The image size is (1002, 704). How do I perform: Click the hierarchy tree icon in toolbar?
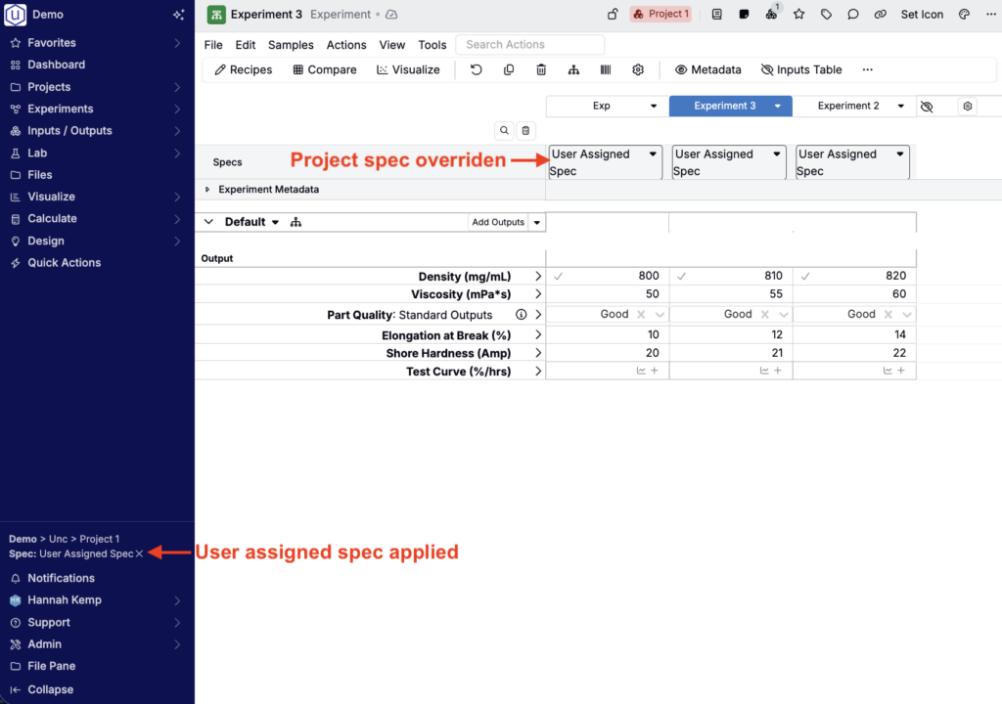(573, 70)
